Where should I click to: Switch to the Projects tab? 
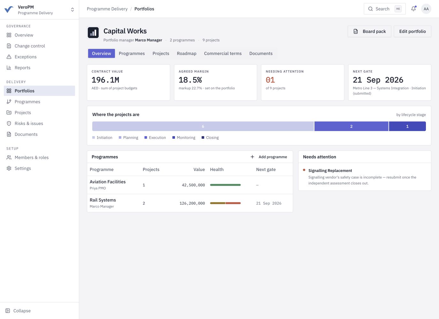point(161,53)
